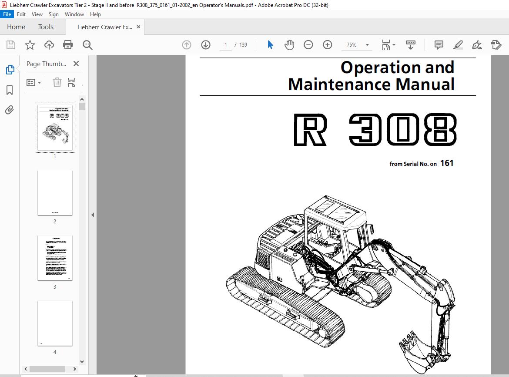Activate the Hand pan tool

[289, 45]
